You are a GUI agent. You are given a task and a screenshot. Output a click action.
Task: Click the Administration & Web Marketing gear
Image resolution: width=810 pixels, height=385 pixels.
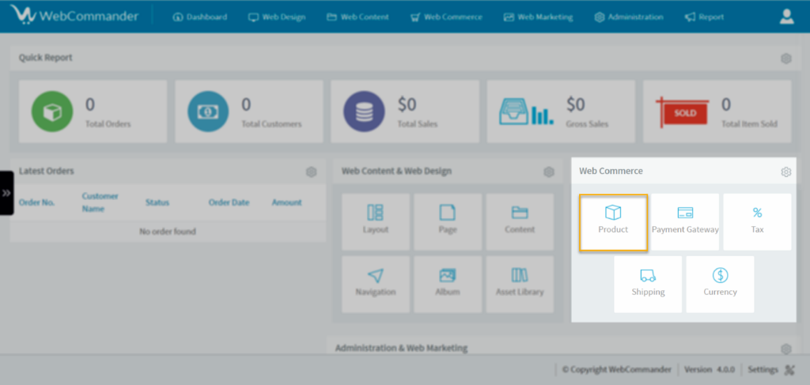[785, 349]
